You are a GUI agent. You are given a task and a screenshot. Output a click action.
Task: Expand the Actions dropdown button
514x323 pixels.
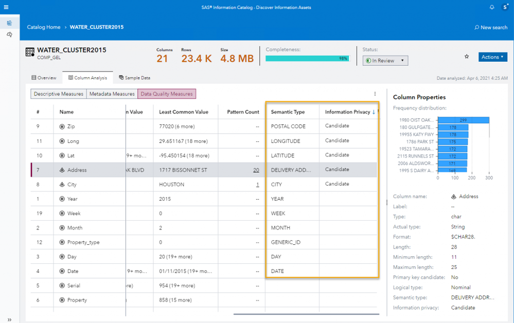point(492,57)
